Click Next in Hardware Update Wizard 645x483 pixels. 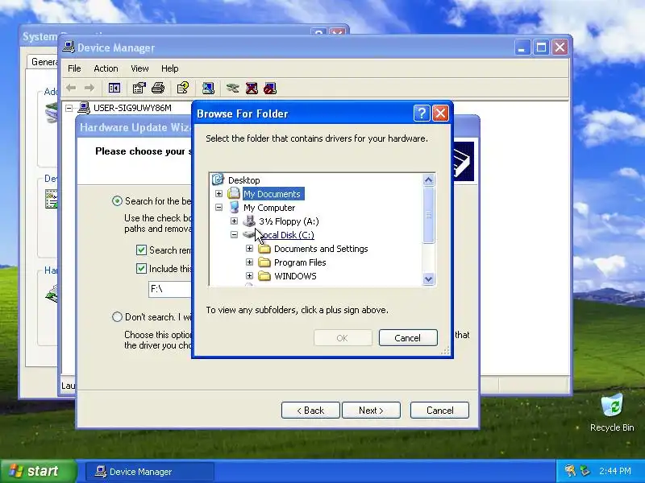tap(371, 410)
